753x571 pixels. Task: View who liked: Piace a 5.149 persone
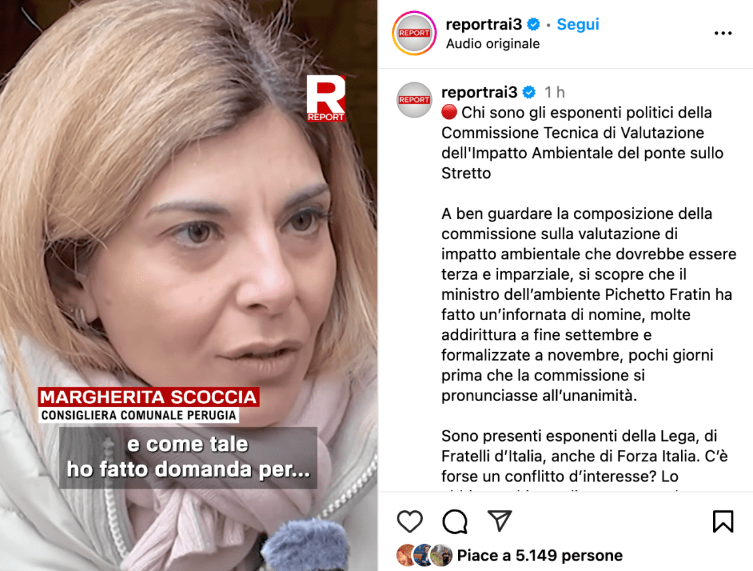pos(540,555)
